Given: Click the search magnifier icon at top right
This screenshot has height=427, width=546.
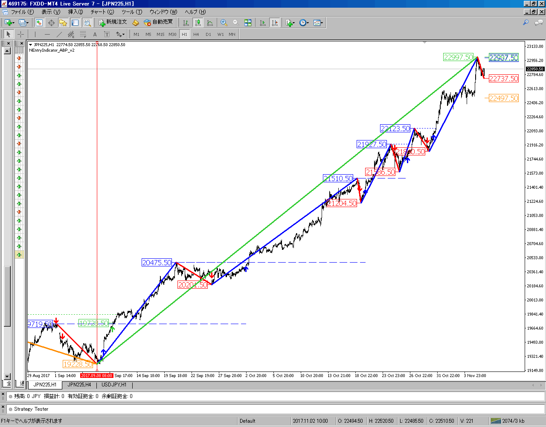Looking at the screenshot, I should (526, 23).
